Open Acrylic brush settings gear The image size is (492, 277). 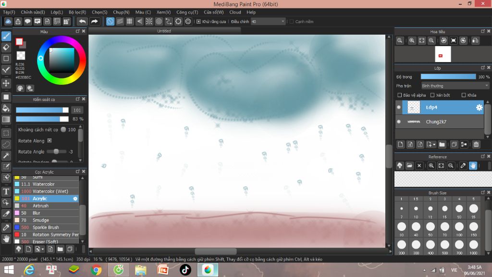75,199
